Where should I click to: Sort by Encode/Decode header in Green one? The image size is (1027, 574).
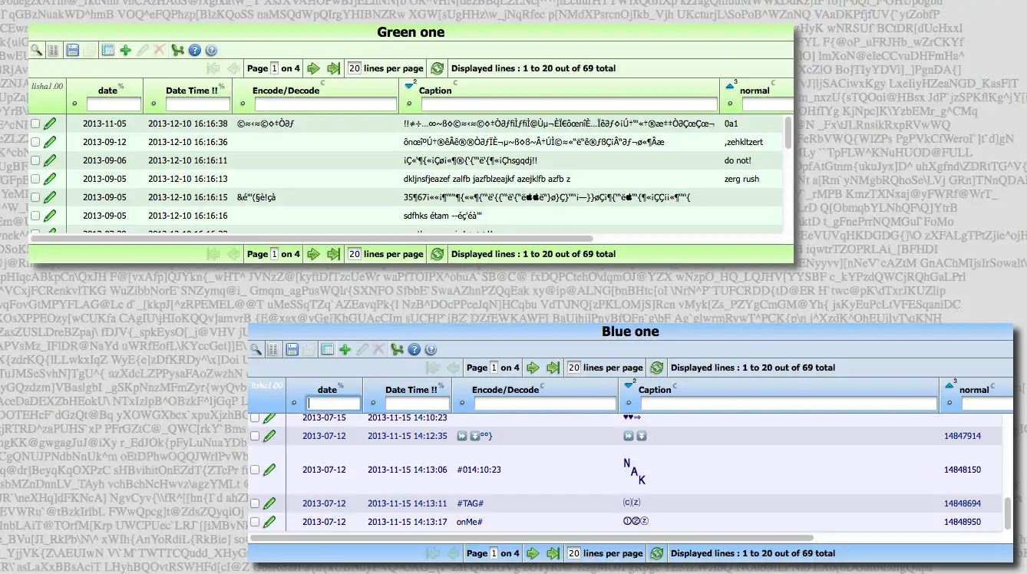(286, 91)
